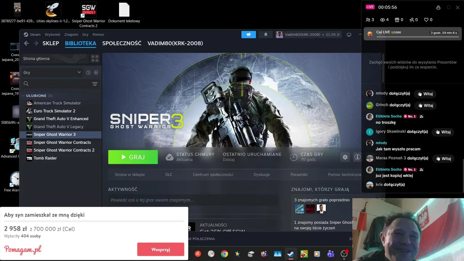Open Poradniki link
This screenshot has height=261, width=464.
(x=299, y=174)
